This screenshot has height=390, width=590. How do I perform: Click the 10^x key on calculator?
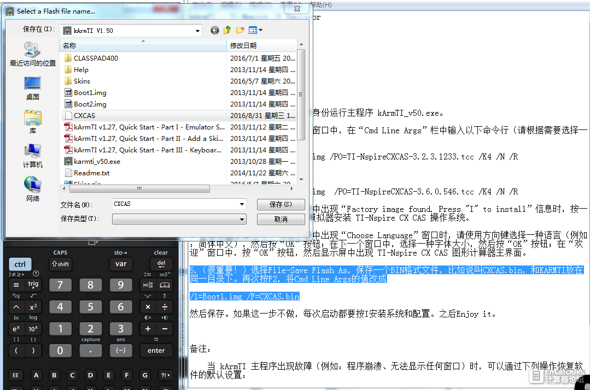point(33,328)
